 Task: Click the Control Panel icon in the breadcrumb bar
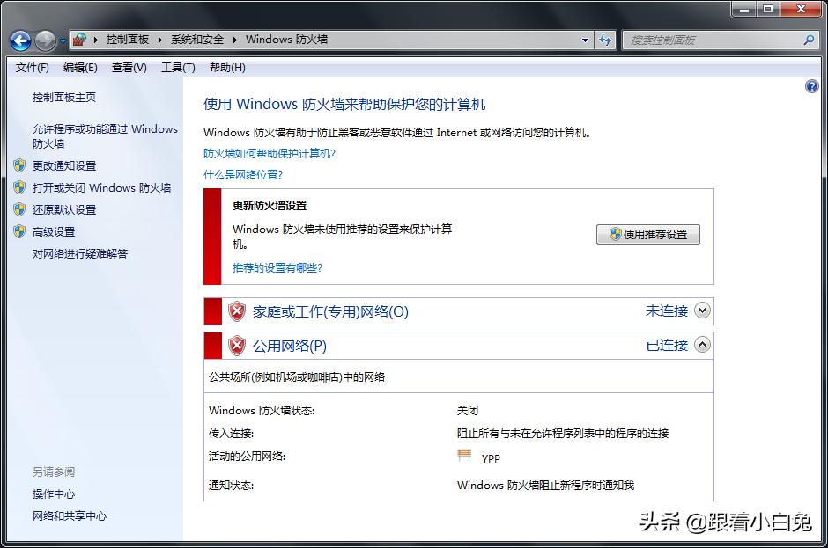coord(78,40)
